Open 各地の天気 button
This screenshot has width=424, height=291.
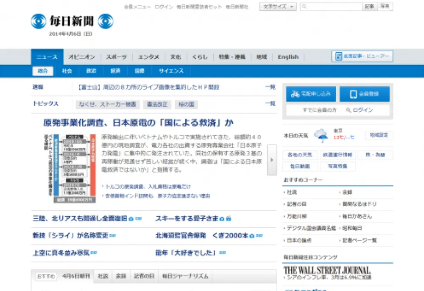pos(300,155)
